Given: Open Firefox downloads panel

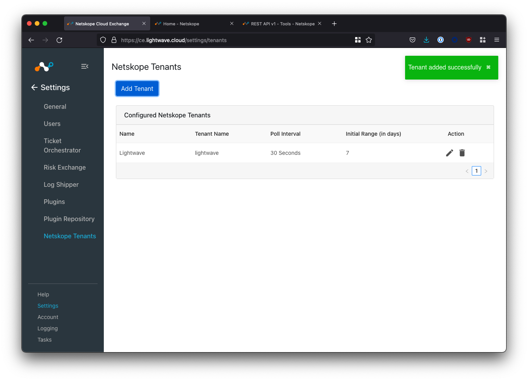Looking at the screenshot, I should pos(427,40).
